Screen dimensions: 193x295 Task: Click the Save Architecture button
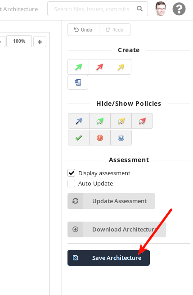click(108, 258)
